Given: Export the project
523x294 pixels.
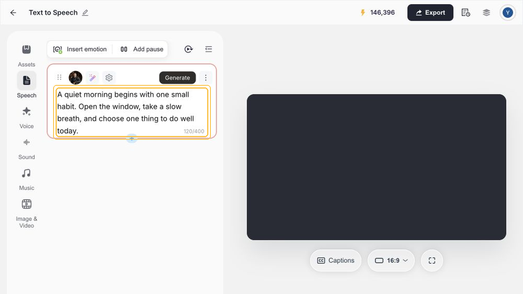Looking at the screenshot, I should tap(430, 13).
